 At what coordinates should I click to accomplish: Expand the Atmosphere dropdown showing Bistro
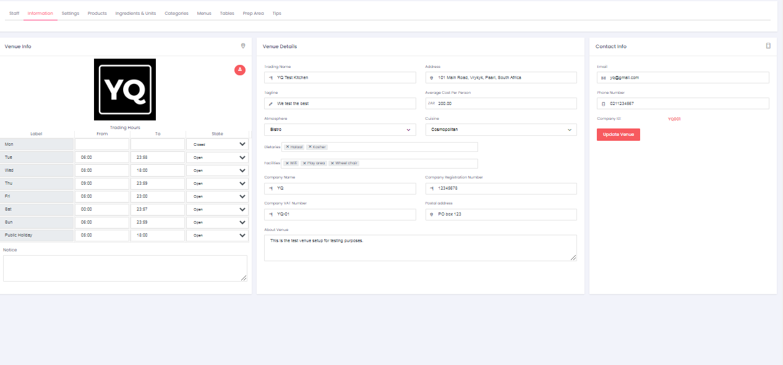click(x=340, y=130)
